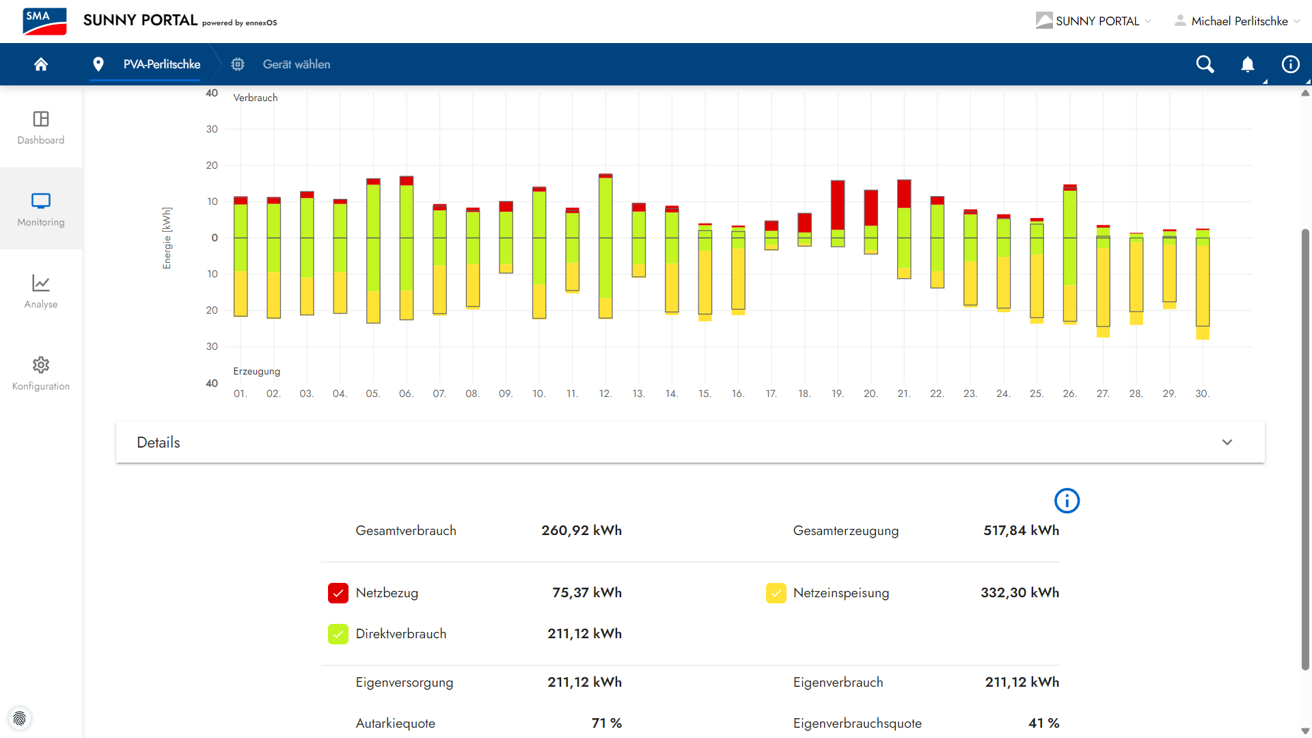Click the SMA logo
Screen dimensions: 1312x738
pyautogui.click(x=44, y=21)
